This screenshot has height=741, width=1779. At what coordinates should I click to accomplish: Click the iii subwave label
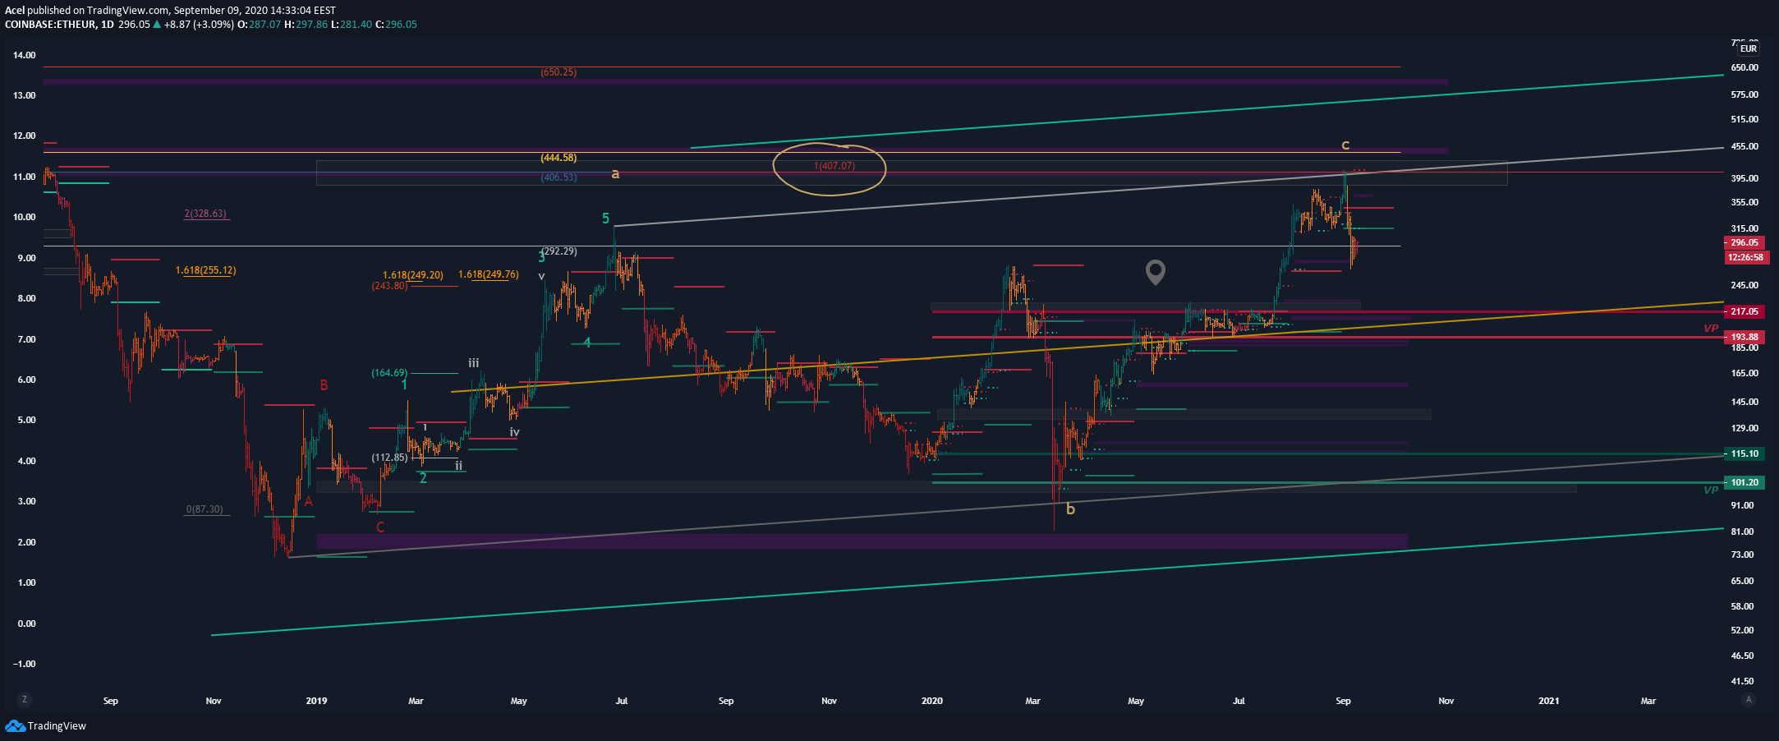click(474, 363)
